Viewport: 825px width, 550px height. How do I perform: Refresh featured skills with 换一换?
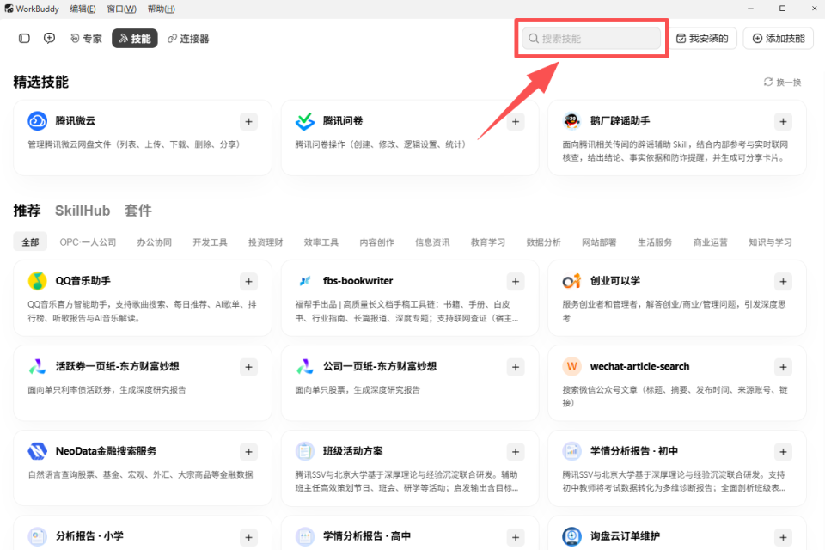(x=783, y=82)
